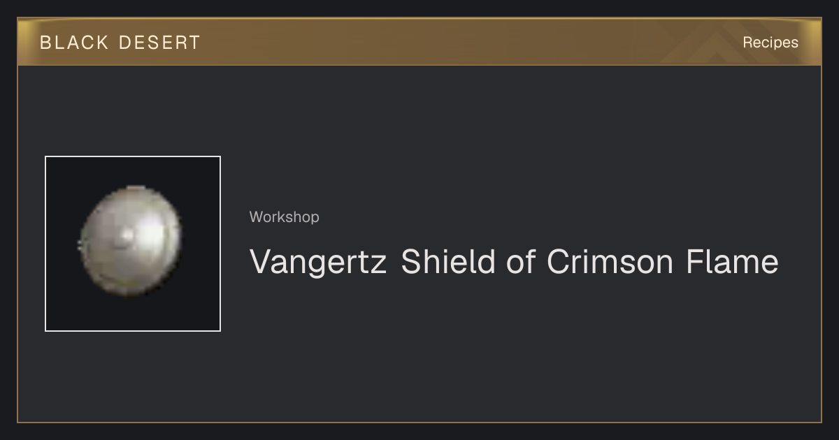
Task: Click the word Vangertz in the title
Action: point(318,263)
